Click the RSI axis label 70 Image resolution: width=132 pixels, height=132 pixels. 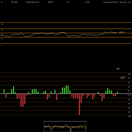2,30
